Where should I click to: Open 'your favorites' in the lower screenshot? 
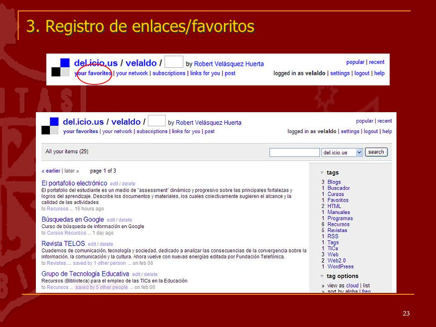click(81, 131)
